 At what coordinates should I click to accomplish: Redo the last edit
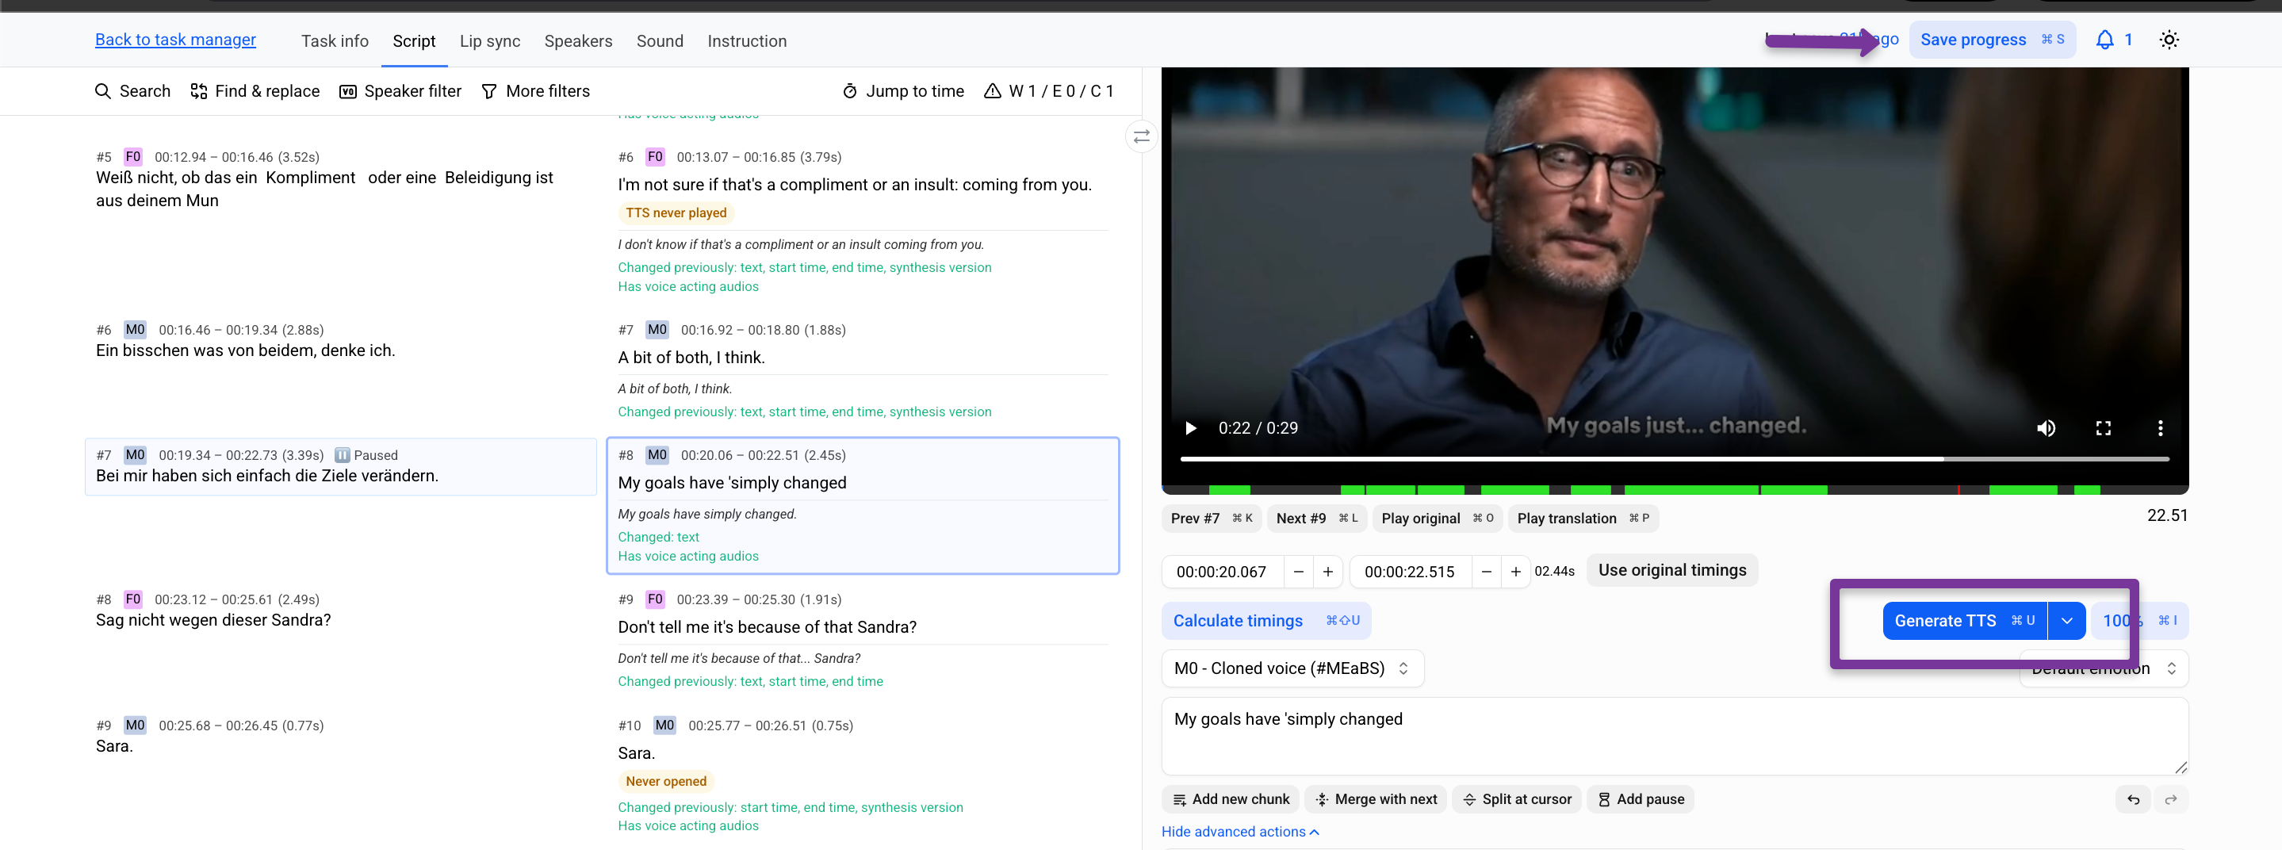pyautogui.click(x=2170, y=799)
